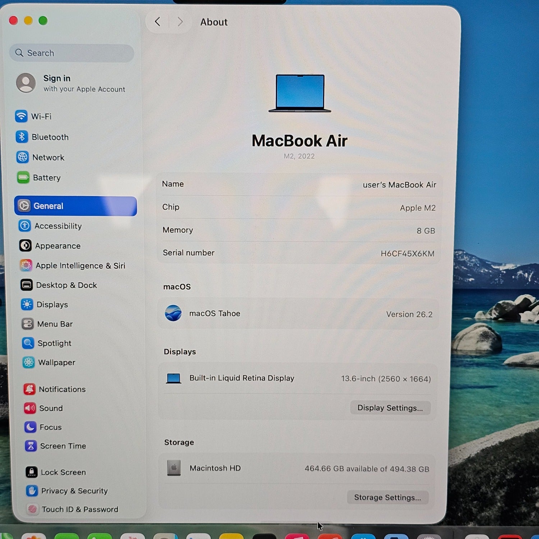The width and height of the screenshot is (539, 539).
Task: Click the Menu Bar icon
Action: (x=28, y=324)
